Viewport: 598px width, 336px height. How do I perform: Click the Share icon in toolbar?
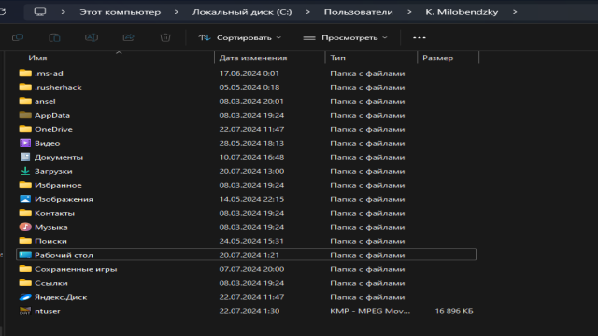click(129, 37)
